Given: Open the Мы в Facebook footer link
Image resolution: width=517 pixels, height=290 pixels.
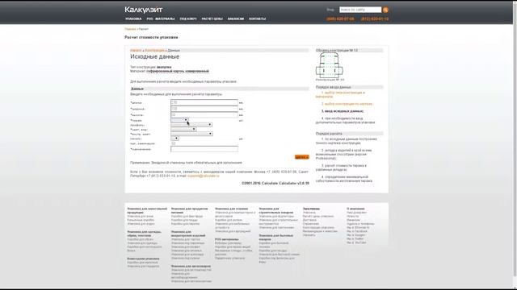Looking at the screenshot, I should click(x=357, y=231).
